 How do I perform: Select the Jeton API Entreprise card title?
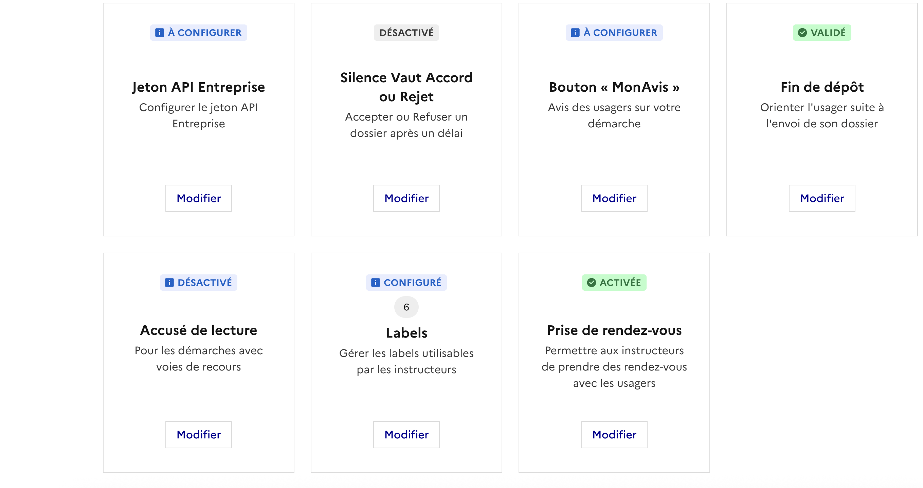tap(199, 87)
